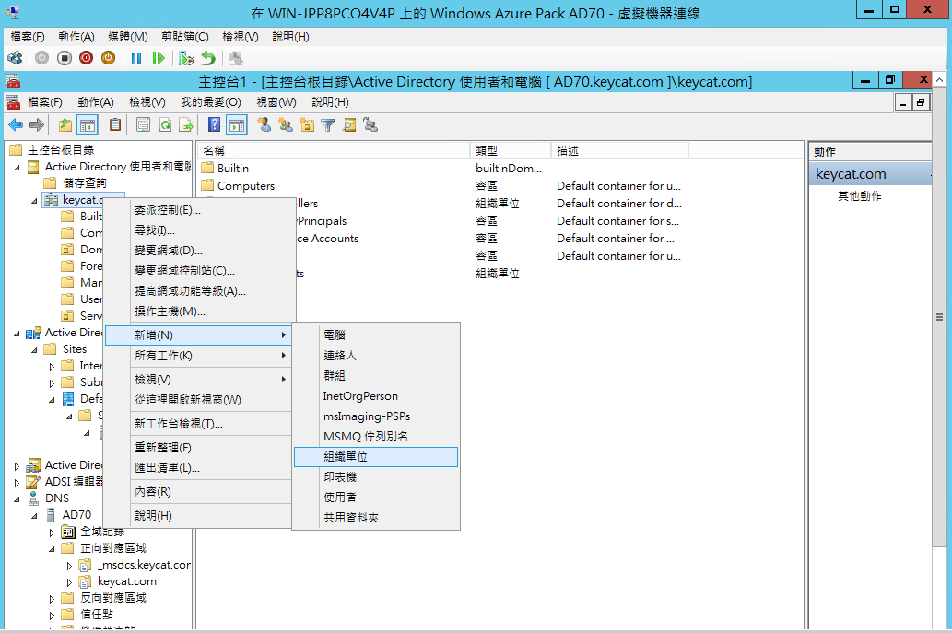952x633 pixels.
Task: Click the add to group toolbar icon
Action: 370,125
